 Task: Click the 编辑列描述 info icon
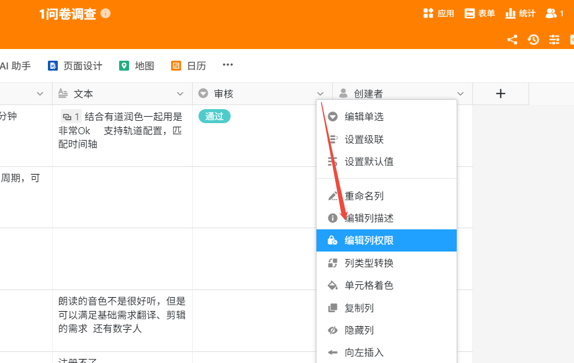(x=332, y=218)
